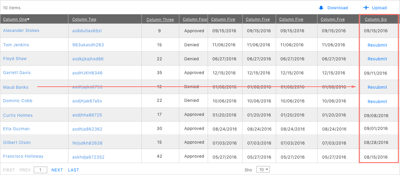Select the value 35 in Garrett Davis row

click(x=159, y=73)
